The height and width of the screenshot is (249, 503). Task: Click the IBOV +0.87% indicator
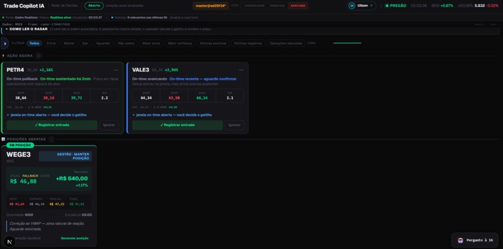(442, 6)
